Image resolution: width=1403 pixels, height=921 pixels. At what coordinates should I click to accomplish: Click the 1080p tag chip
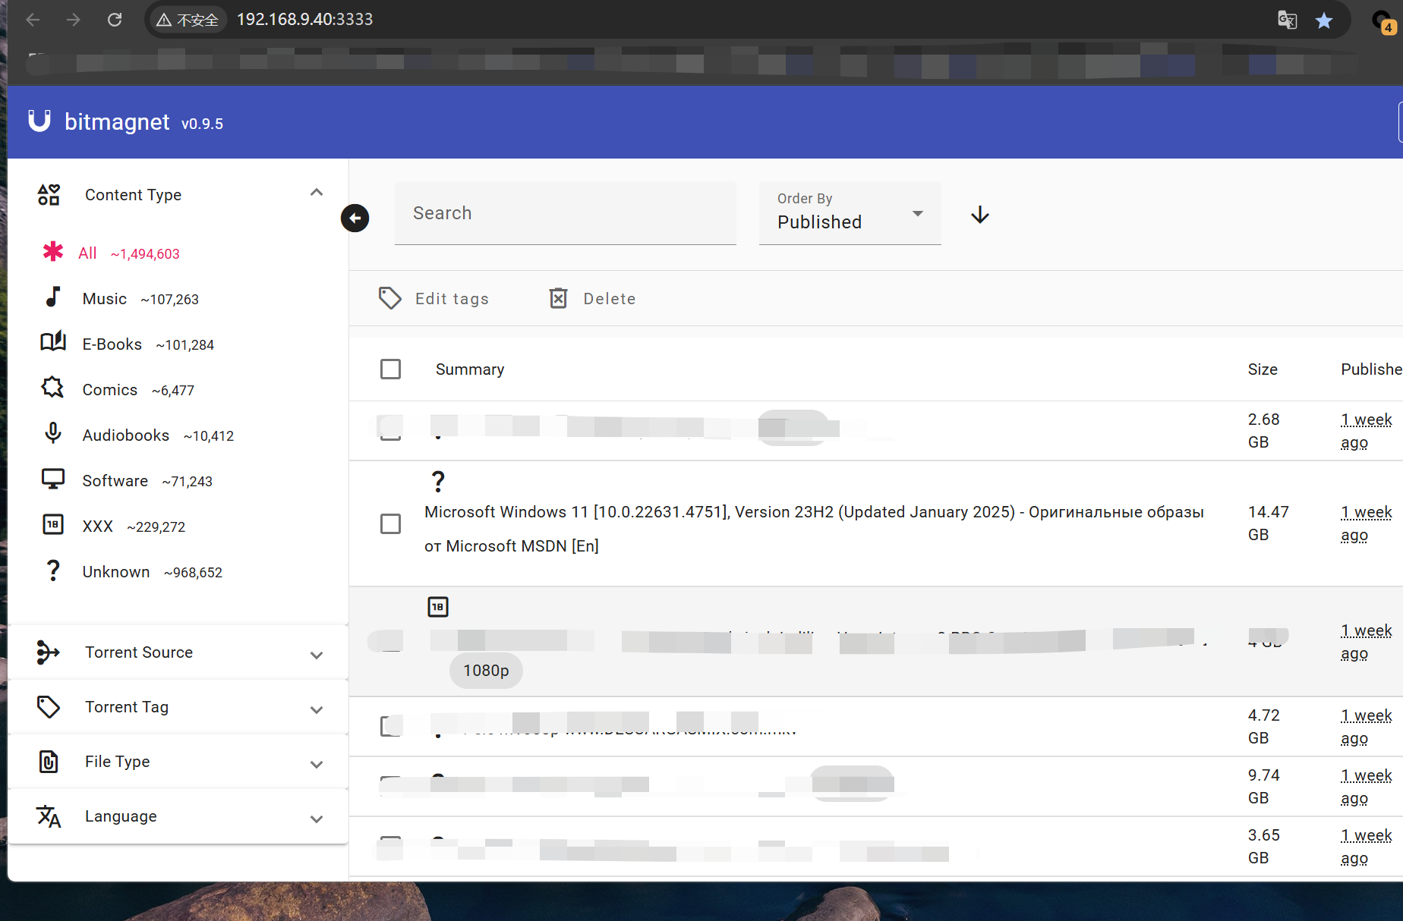[x=486, y=671]
